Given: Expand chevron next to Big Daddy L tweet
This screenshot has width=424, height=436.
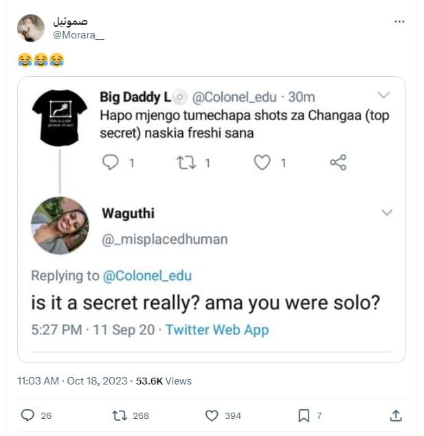Looking at the screenshot, I should tap(384, 95).
